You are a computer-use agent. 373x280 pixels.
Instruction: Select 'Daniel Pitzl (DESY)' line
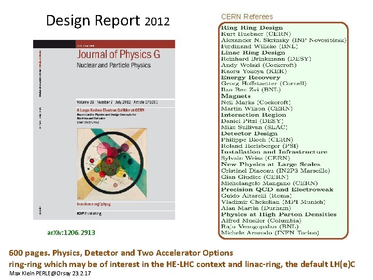(252, 121)
